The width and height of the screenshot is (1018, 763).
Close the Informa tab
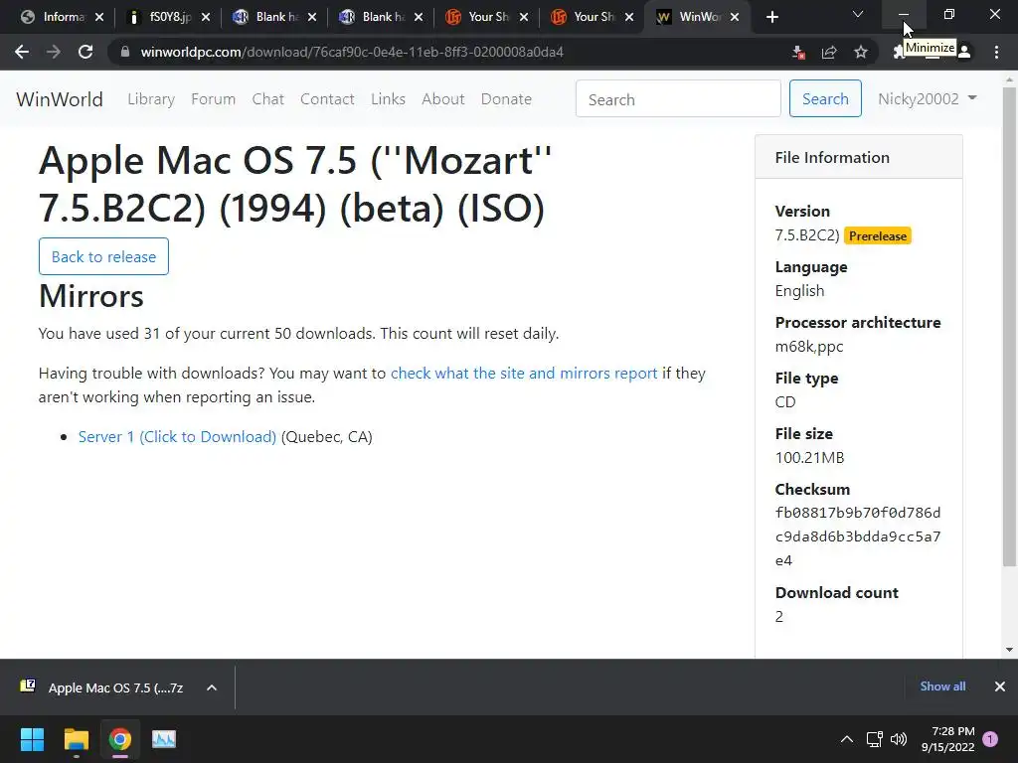tap(99, 18)
